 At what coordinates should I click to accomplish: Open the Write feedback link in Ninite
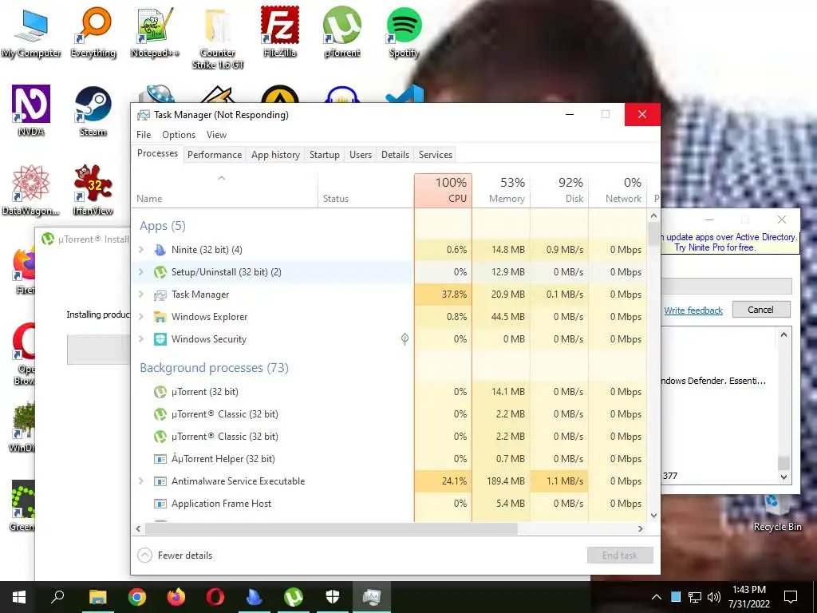tap(693, 310)
